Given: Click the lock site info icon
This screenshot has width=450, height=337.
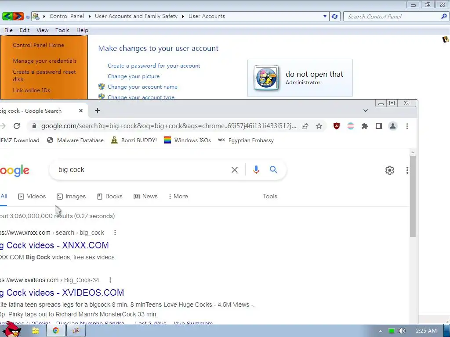Looking at the screenshot, I should point(34,126).
